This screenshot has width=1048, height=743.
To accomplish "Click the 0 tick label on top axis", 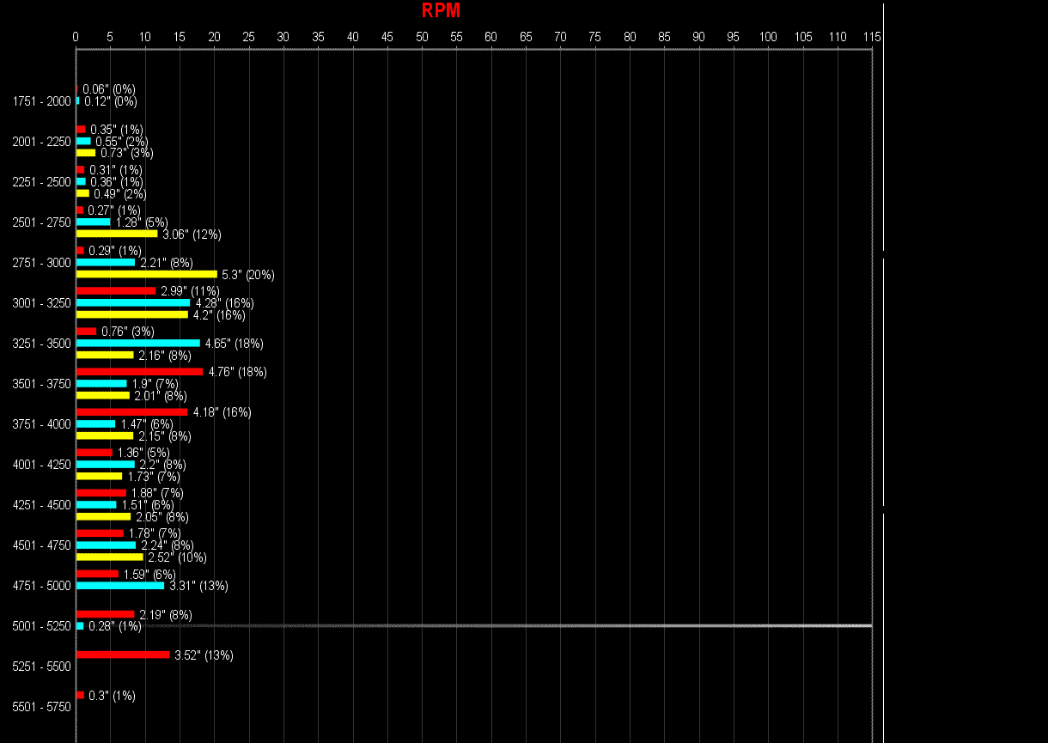I will pyautogui.click(x=76, y=37).
